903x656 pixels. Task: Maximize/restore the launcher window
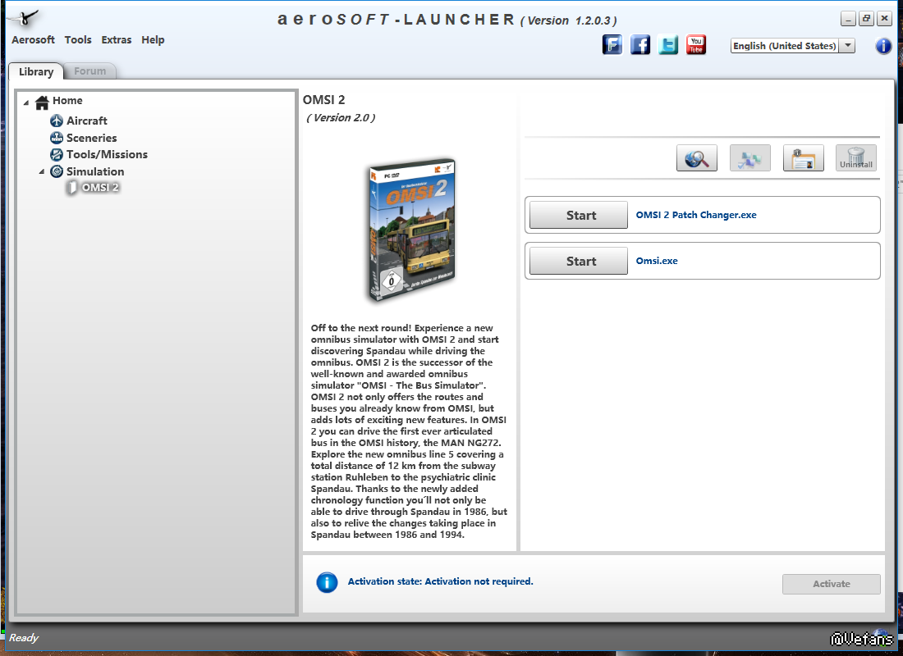pos(866,18)
